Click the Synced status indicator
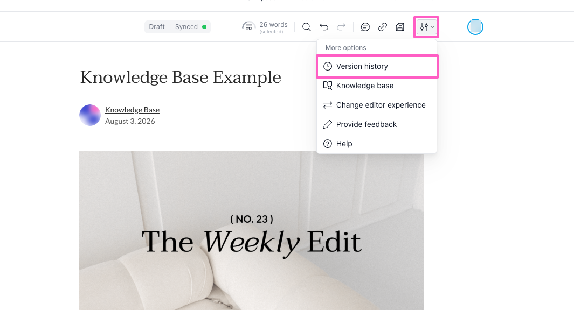The image size is (574, 310). point(190,27)
